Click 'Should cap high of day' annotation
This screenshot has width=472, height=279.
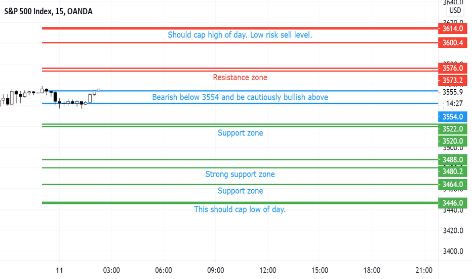pos(240,35)
